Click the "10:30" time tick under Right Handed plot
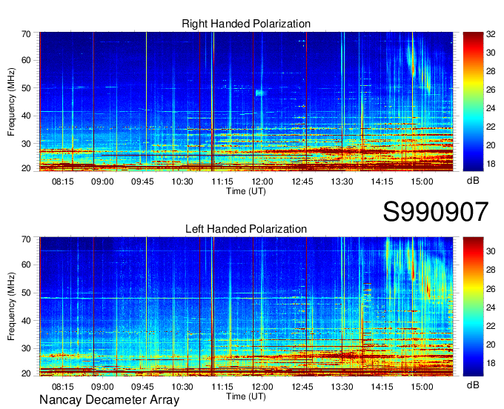Viewport: 504px width, 409px height. pos(182,182)
